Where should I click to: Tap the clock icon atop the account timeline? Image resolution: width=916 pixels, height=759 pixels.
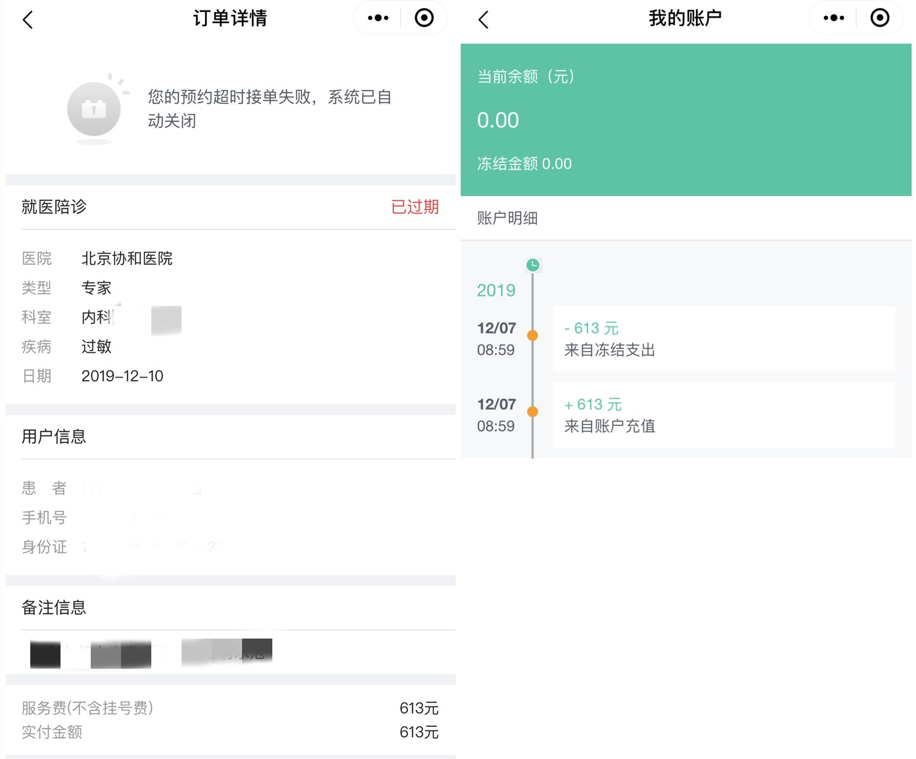(x=532, y=266)
